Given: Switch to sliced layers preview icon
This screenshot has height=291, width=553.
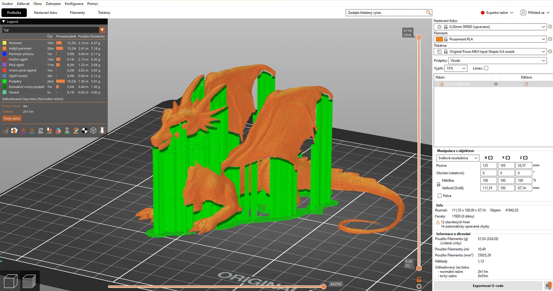Looking at the screenshot, I should point(29,281).
